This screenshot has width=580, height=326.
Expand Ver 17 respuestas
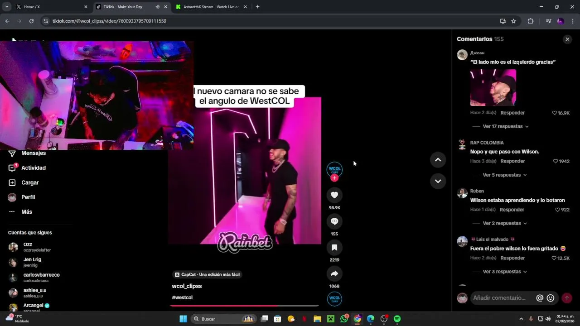[x=506, y=126]
